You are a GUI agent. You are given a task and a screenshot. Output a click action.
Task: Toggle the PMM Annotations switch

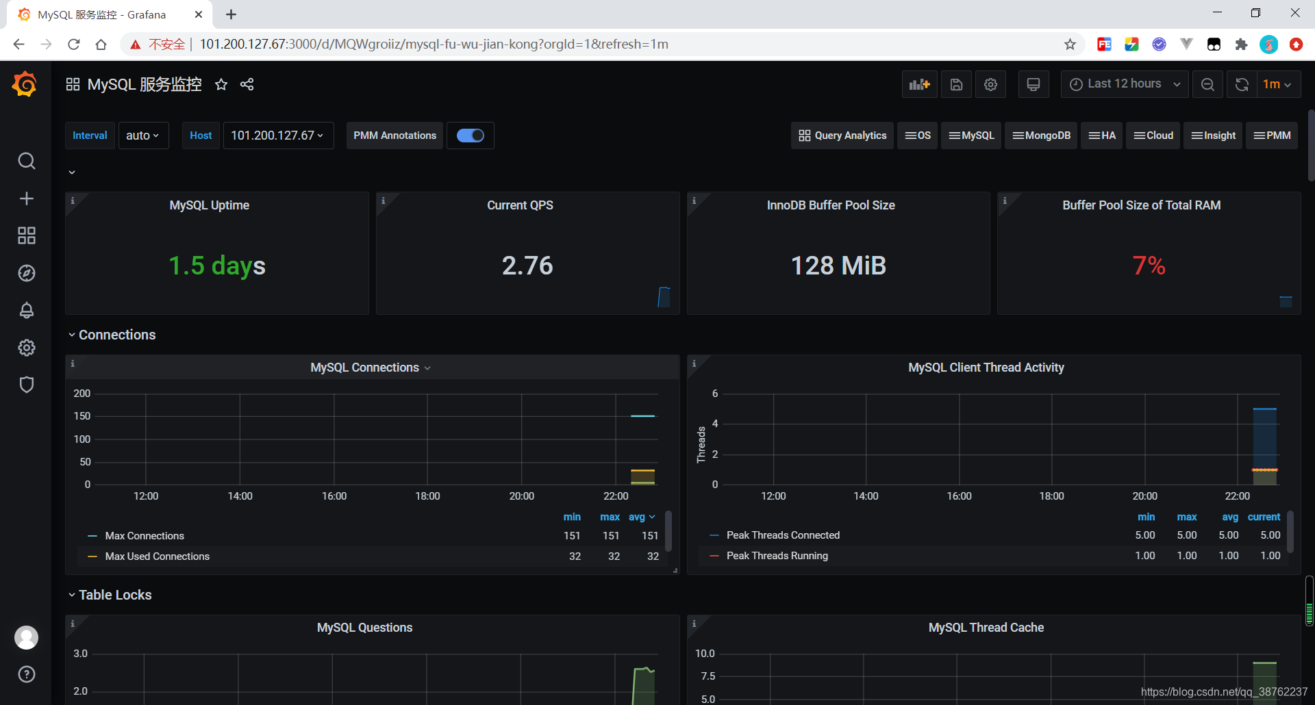[471, 136]
